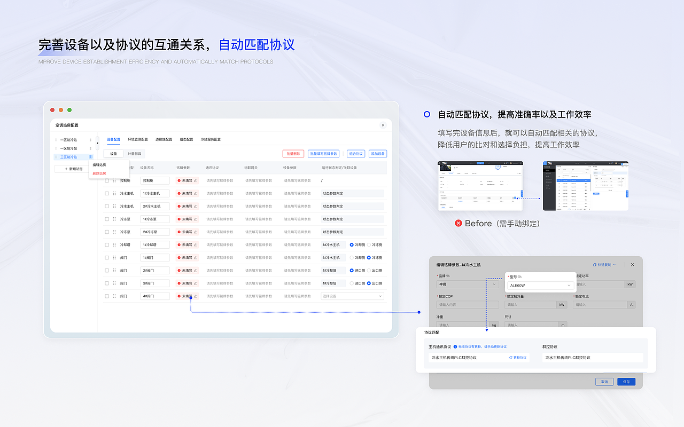Click the 额定COP input field
684x427 pixels.
tap(468, 305)
